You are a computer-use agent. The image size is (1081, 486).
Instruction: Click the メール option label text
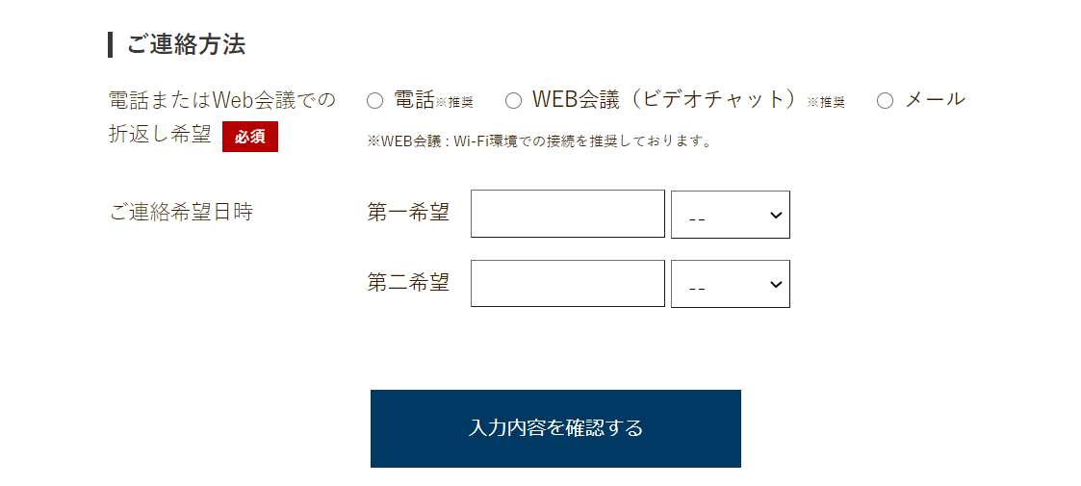(x=935, y=99)
